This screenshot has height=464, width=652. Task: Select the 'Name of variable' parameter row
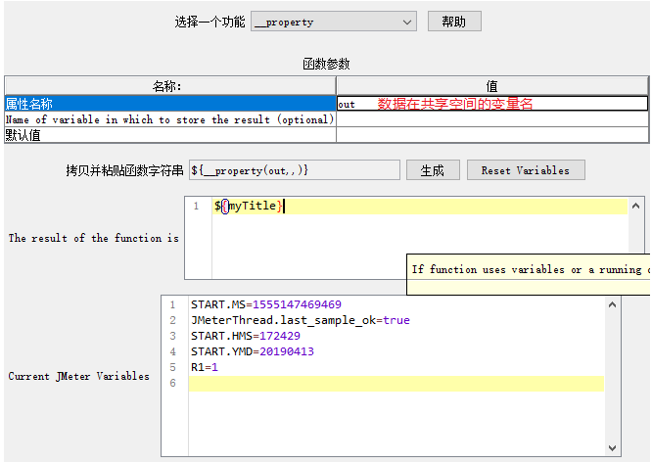coord(169,119)
